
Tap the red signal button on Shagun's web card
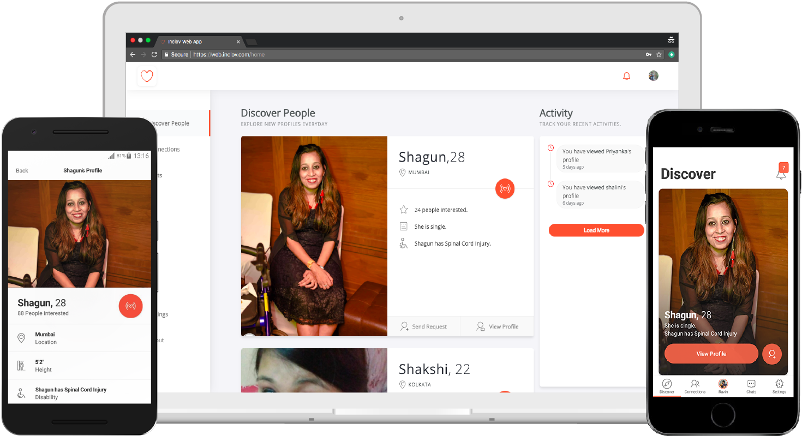coord(505,188)
